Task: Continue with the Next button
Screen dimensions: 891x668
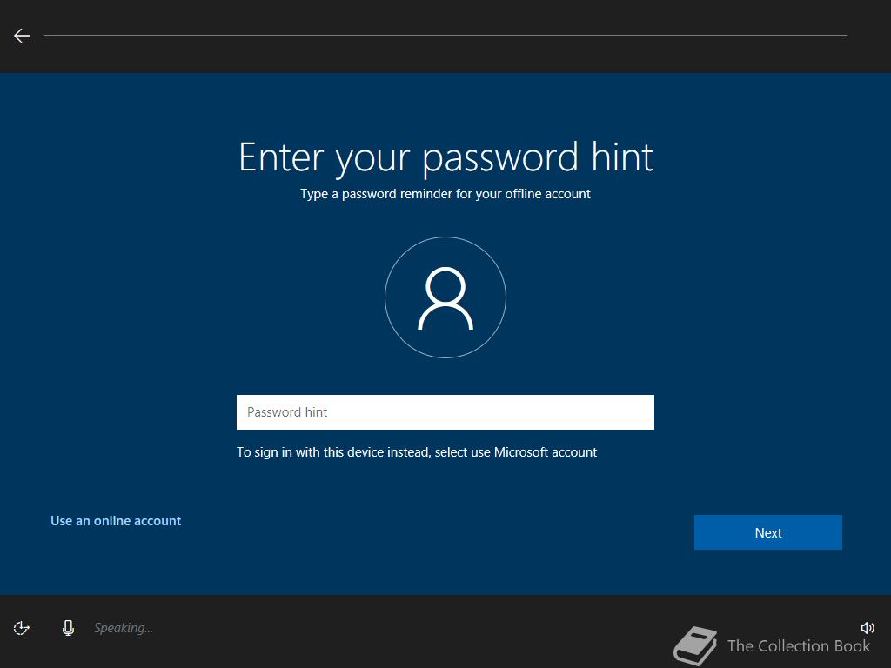Action: coord(768,532)
